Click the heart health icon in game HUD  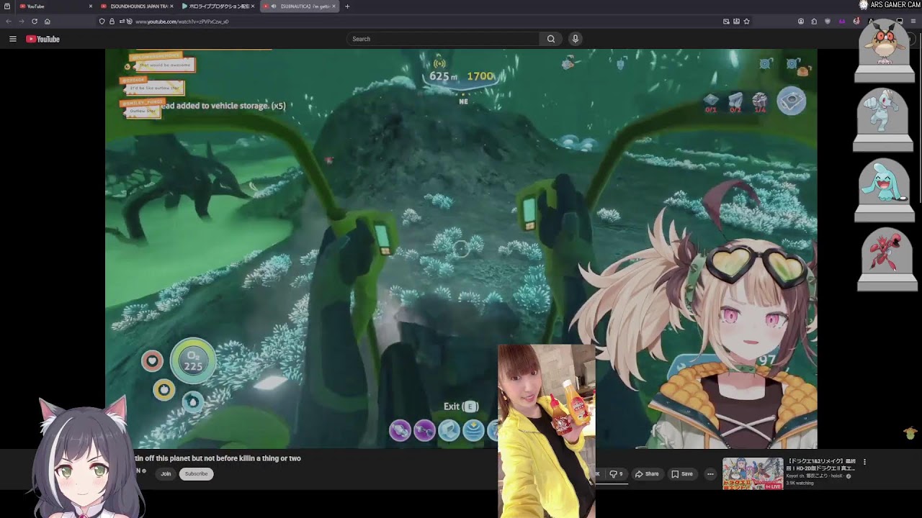[152, 360]
